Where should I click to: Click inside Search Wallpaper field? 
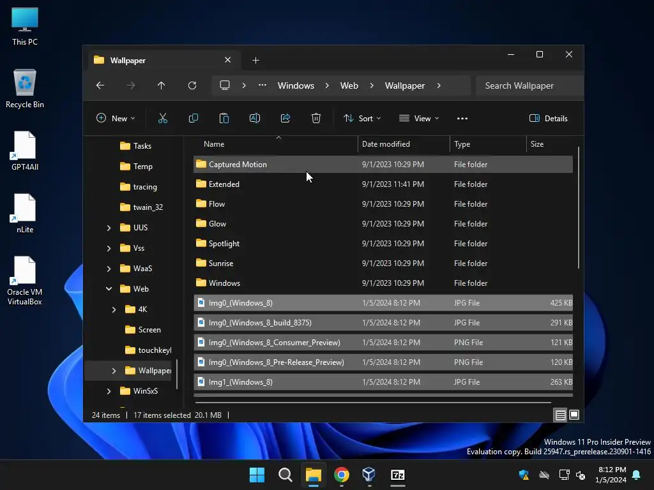(x=529, y=85)
